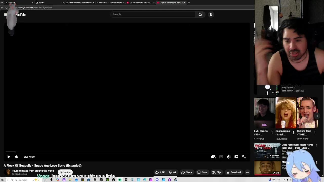The width and height of the screenshot is (324, 182).
Task: Close the Siberian Breaks tab
Action: click(154, 3)
